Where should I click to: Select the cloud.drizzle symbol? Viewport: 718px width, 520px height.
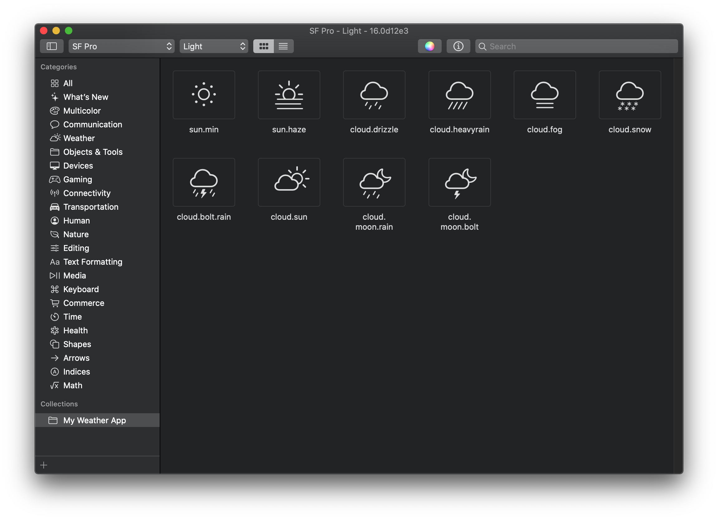pyautogui.click(x=374, y=95)
